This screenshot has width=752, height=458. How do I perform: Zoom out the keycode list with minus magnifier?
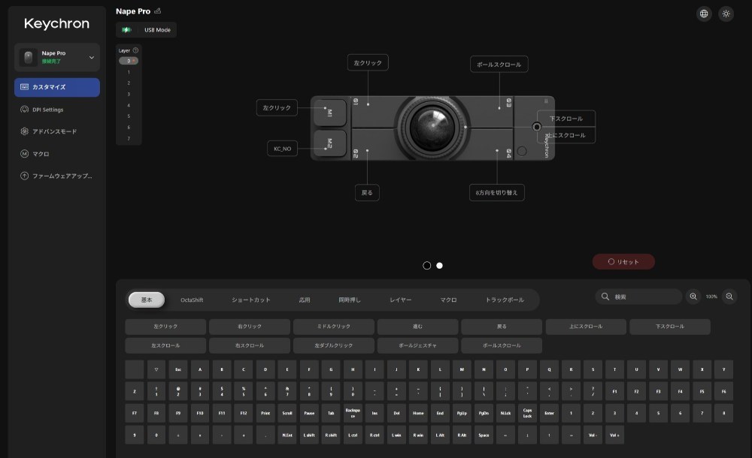(x=729, y=297)
